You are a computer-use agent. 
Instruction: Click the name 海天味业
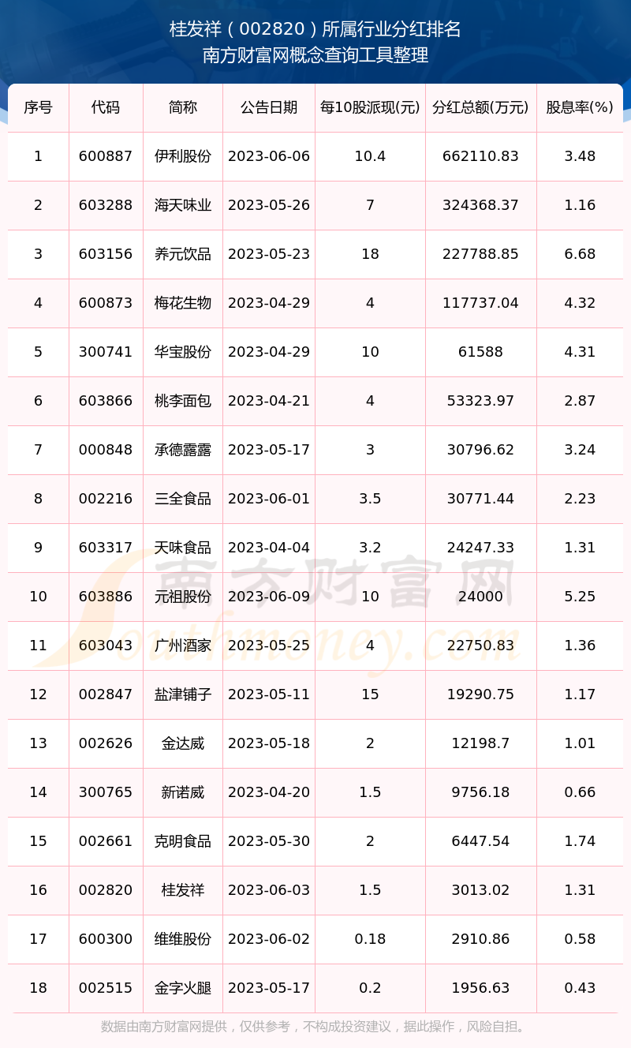click(183, 205)
